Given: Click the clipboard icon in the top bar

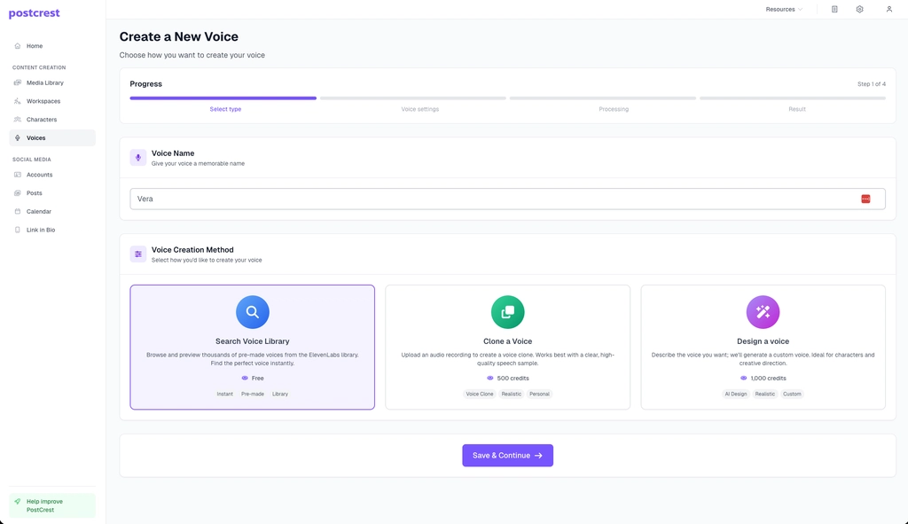Looking at the screenshot, I should [x=832, y=9].
